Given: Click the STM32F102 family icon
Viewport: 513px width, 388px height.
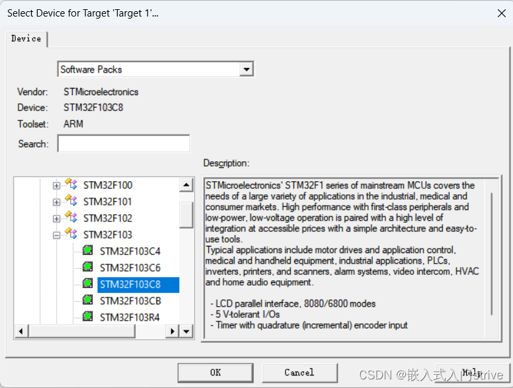Looking at the screenshot, I should (x=71, y=217).
